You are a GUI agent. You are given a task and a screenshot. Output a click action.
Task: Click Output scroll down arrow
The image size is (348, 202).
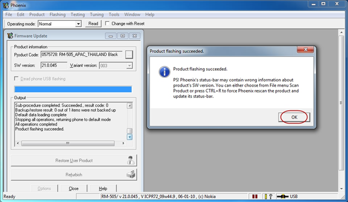pyautogui.click(x=129, y=137)
